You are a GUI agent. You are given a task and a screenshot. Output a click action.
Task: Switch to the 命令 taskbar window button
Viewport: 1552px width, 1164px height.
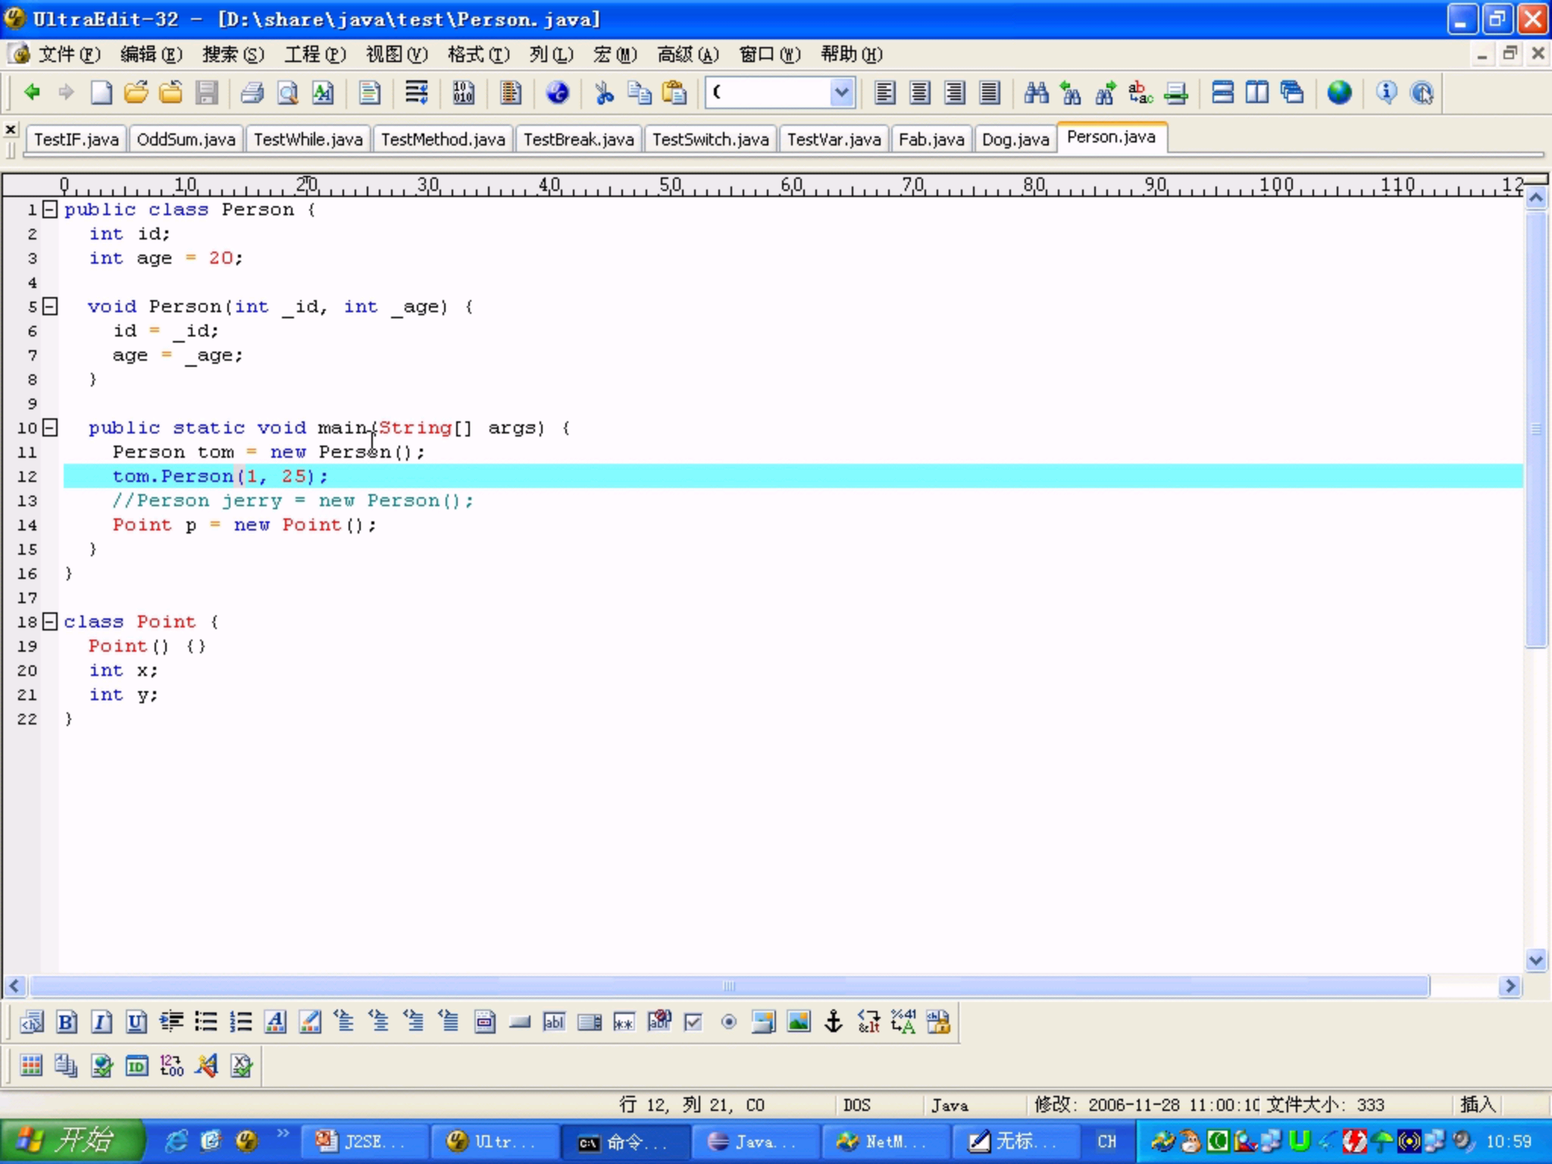(624, 1141)
